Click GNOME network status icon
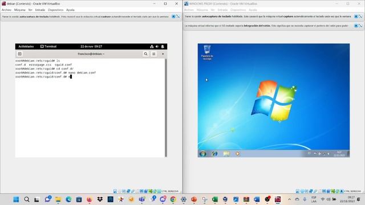This screenshot has width=365, height=205. pos(152,47)
